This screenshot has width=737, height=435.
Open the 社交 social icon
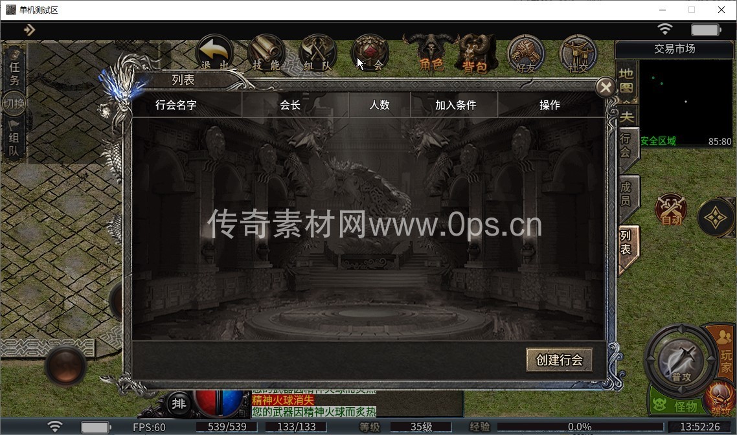pos(577,52)
